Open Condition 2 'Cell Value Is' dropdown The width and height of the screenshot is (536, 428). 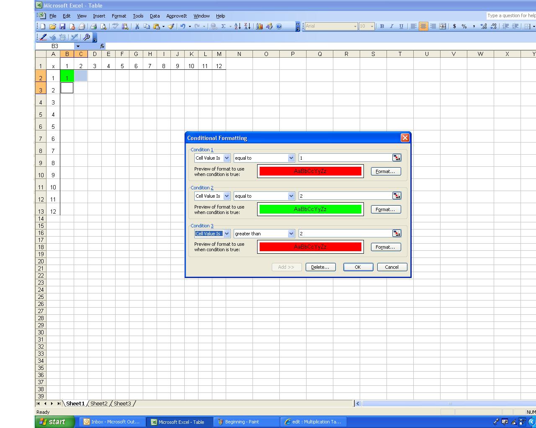(227, 196)
